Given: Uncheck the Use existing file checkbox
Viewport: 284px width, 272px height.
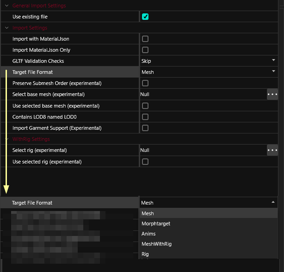Looking at the screenshot, I should tap(145, 17).
